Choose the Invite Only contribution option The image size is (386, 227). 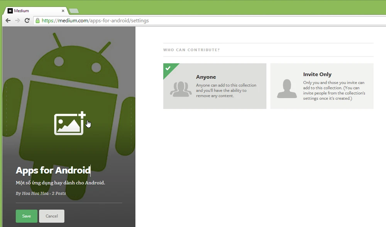pyautogui.click(x=322, y=86)
